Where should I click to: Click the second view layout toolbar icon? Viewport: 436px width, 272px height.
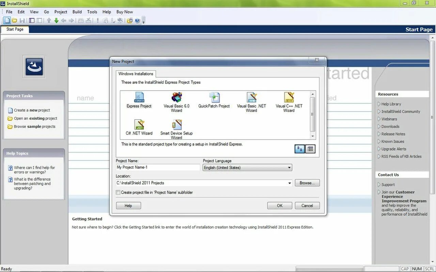point(39,20)
